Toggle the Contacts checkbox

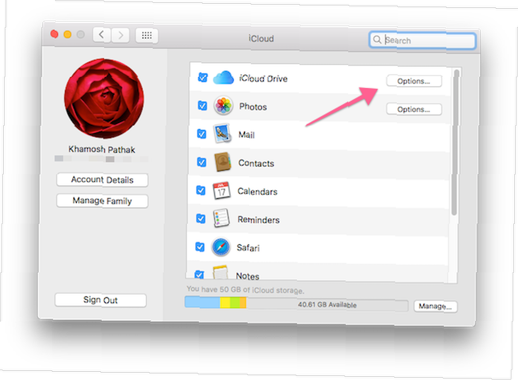click(x=202, y=162)
